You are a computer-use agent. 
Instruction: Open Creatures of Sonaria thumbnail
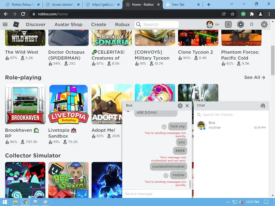(111, 38)
